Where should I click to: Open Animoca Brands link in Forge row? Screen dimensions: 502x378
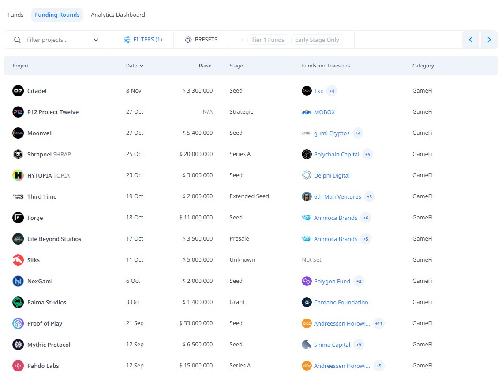coord(336,218)
